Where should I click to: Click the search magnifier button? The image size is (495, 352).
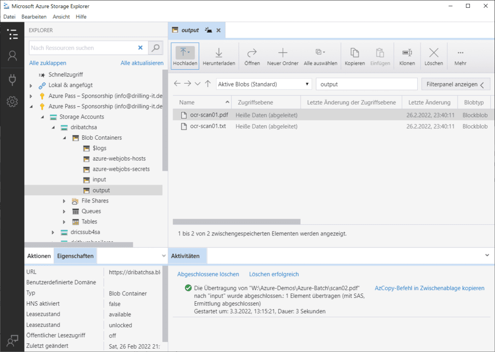[x=155, y=48]
